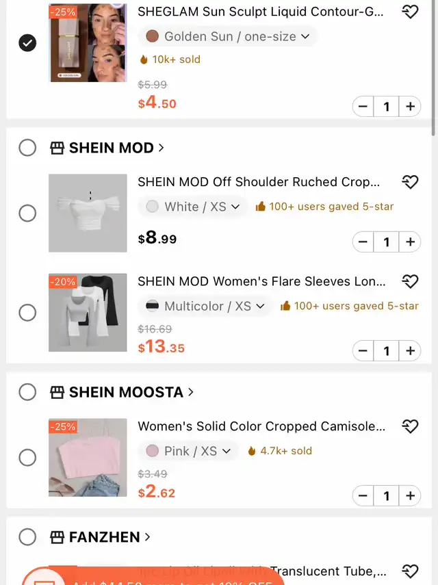The image size is (438, 585).
Task: Edit quantity field of Off Shoulder Crop
Action: [x=387, y=242]
